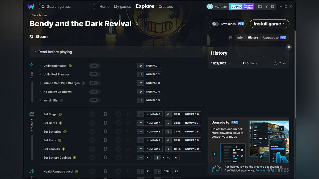Switch on the Save mods toggle

click(x=215, y=24)
